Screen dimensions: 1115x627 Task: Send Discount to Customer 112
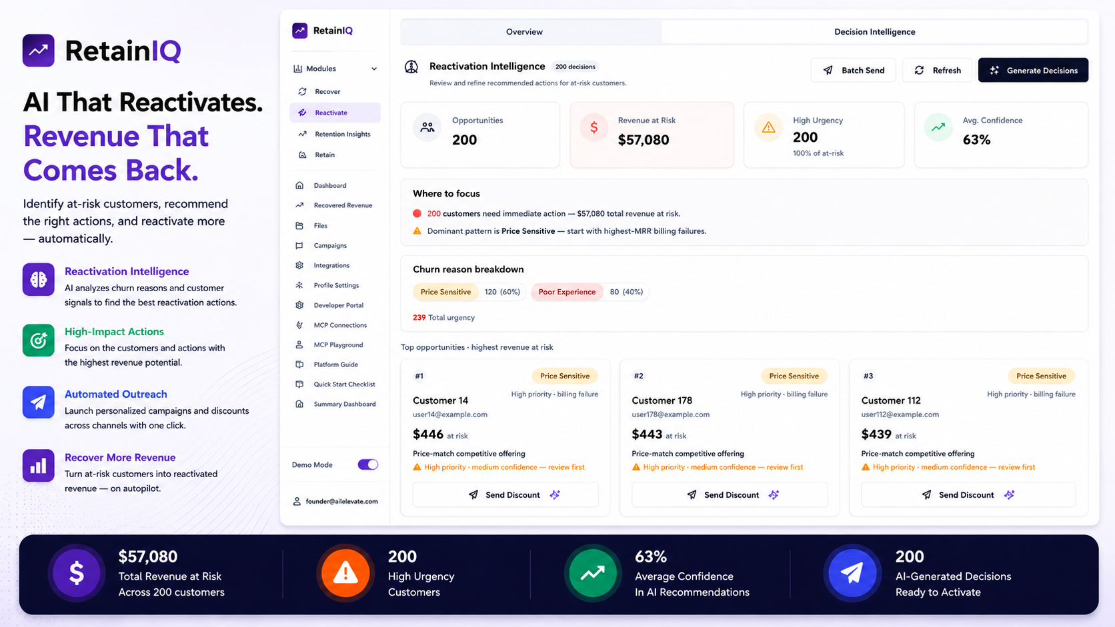(x=968, y=494)
